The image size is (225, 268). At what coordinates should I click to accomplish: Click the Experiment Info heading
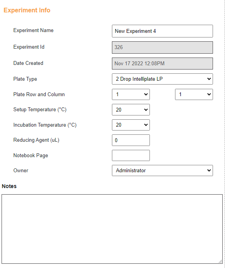click(27, 10)
